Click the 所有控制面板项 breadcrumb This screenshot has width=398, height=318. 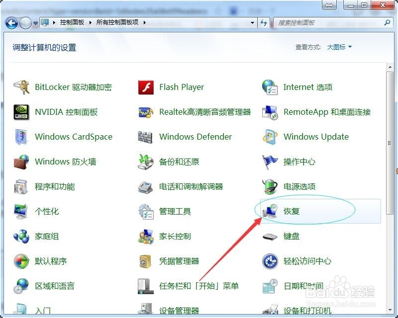[117, 22]
